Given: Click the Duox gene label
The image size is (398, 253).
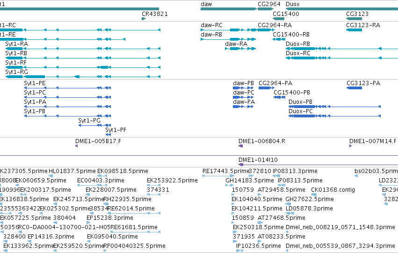Looking at the screenshot, I should (x=293, y=4).
